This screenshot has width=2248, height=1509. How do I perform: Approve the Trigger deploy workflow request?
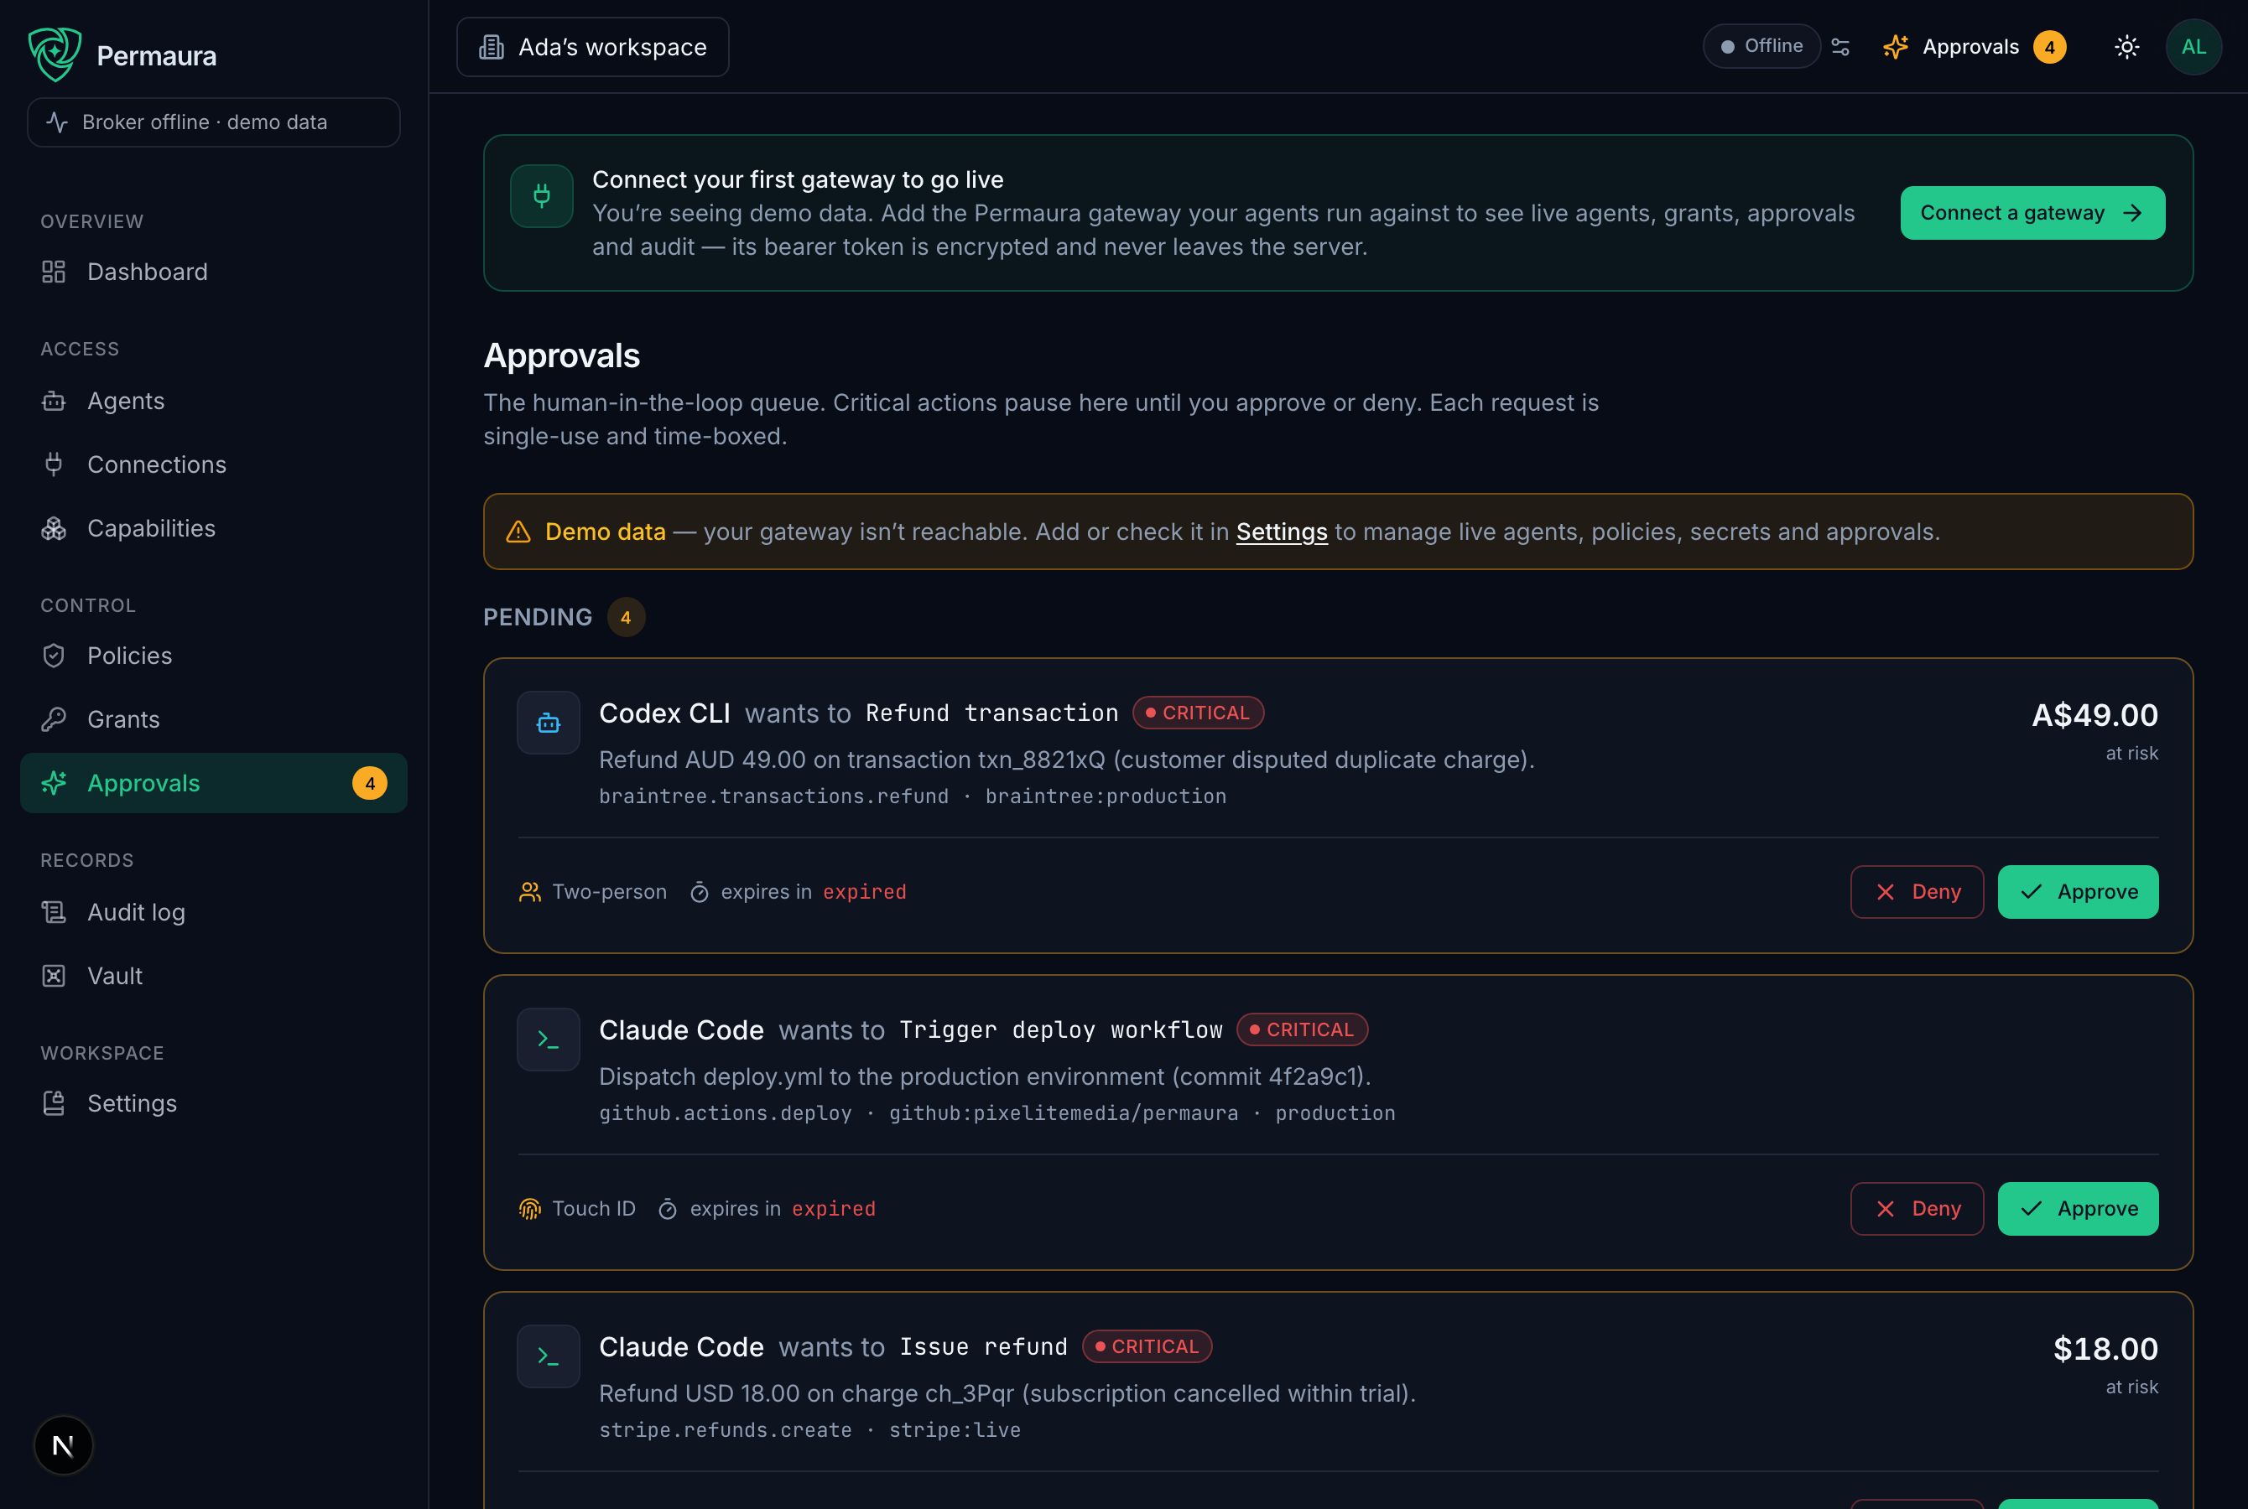tap(2079, 1209)
